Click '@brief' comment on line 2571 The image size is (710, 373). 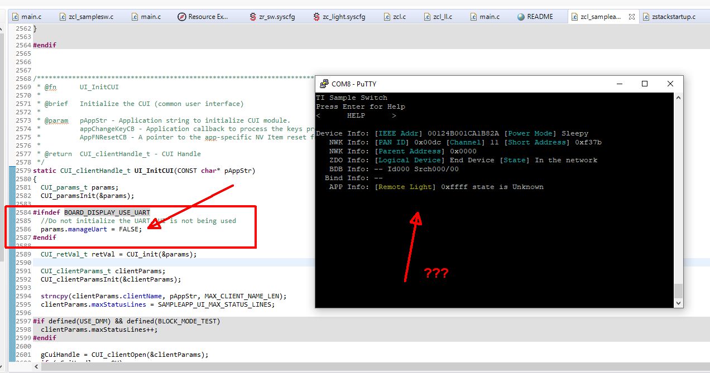pyautogui.click(x=56, y=104)
